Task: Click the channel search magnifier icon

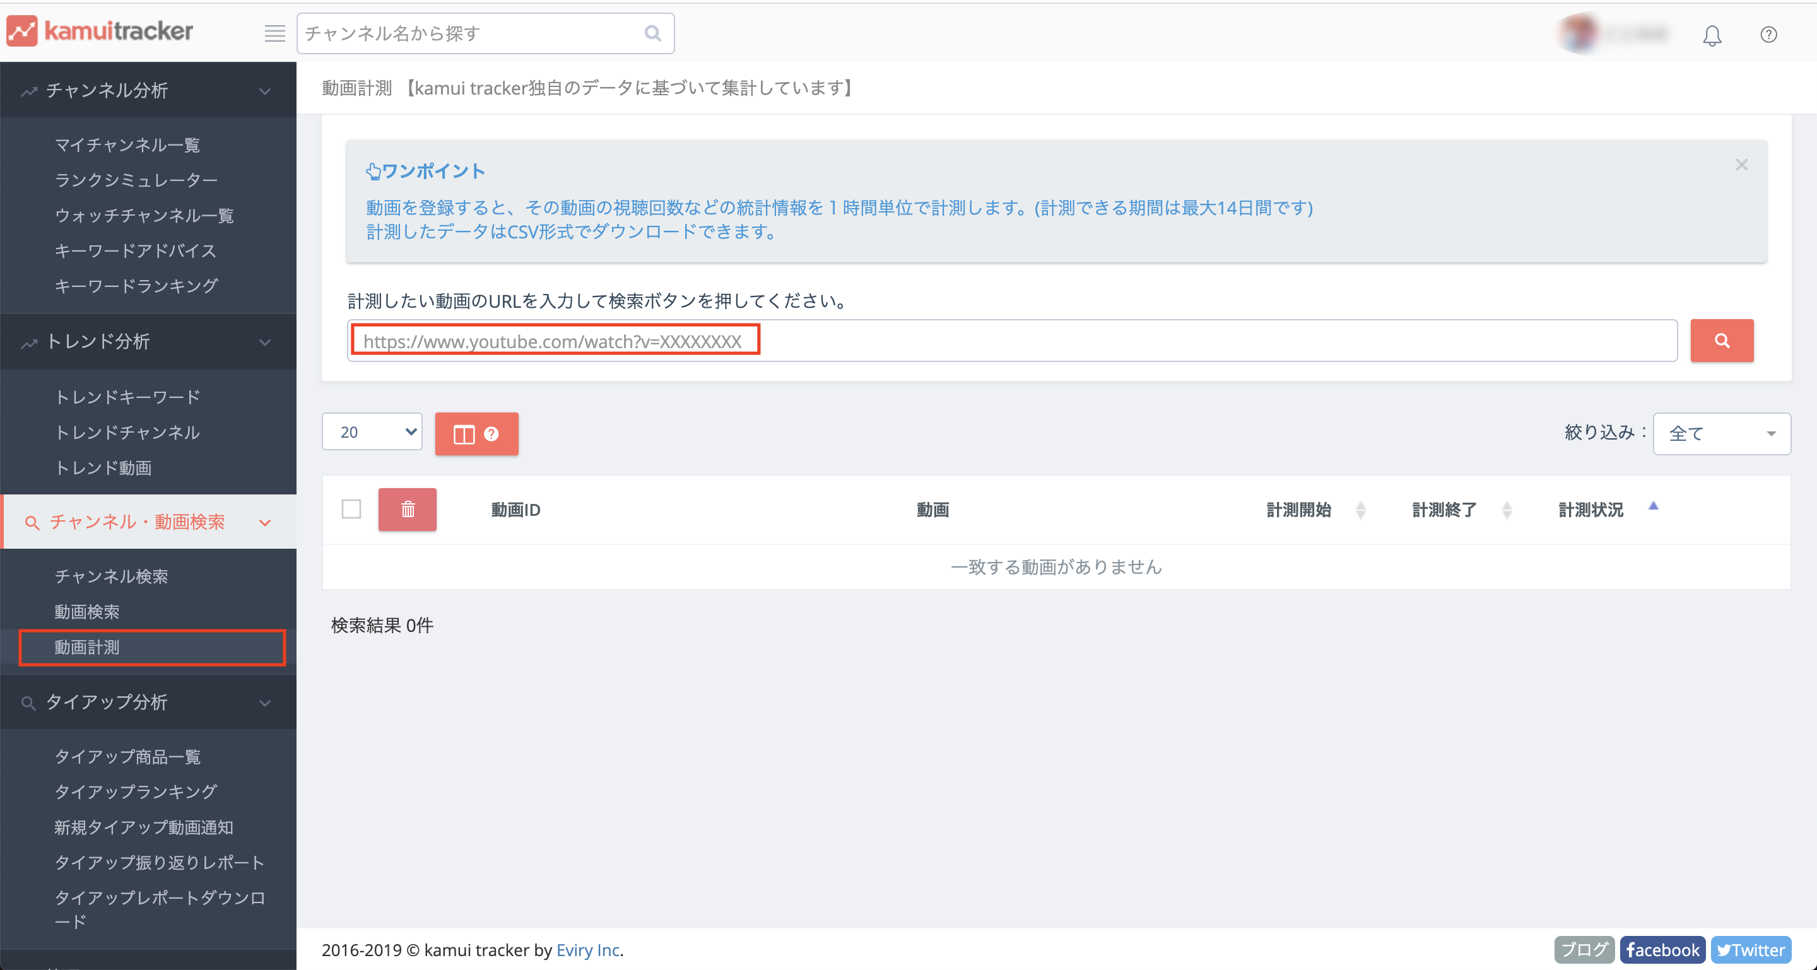Action: click(652, 33)
